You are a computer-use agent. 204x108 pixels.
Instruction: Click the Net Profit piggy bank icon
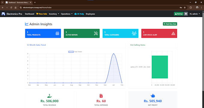(153, 96)
